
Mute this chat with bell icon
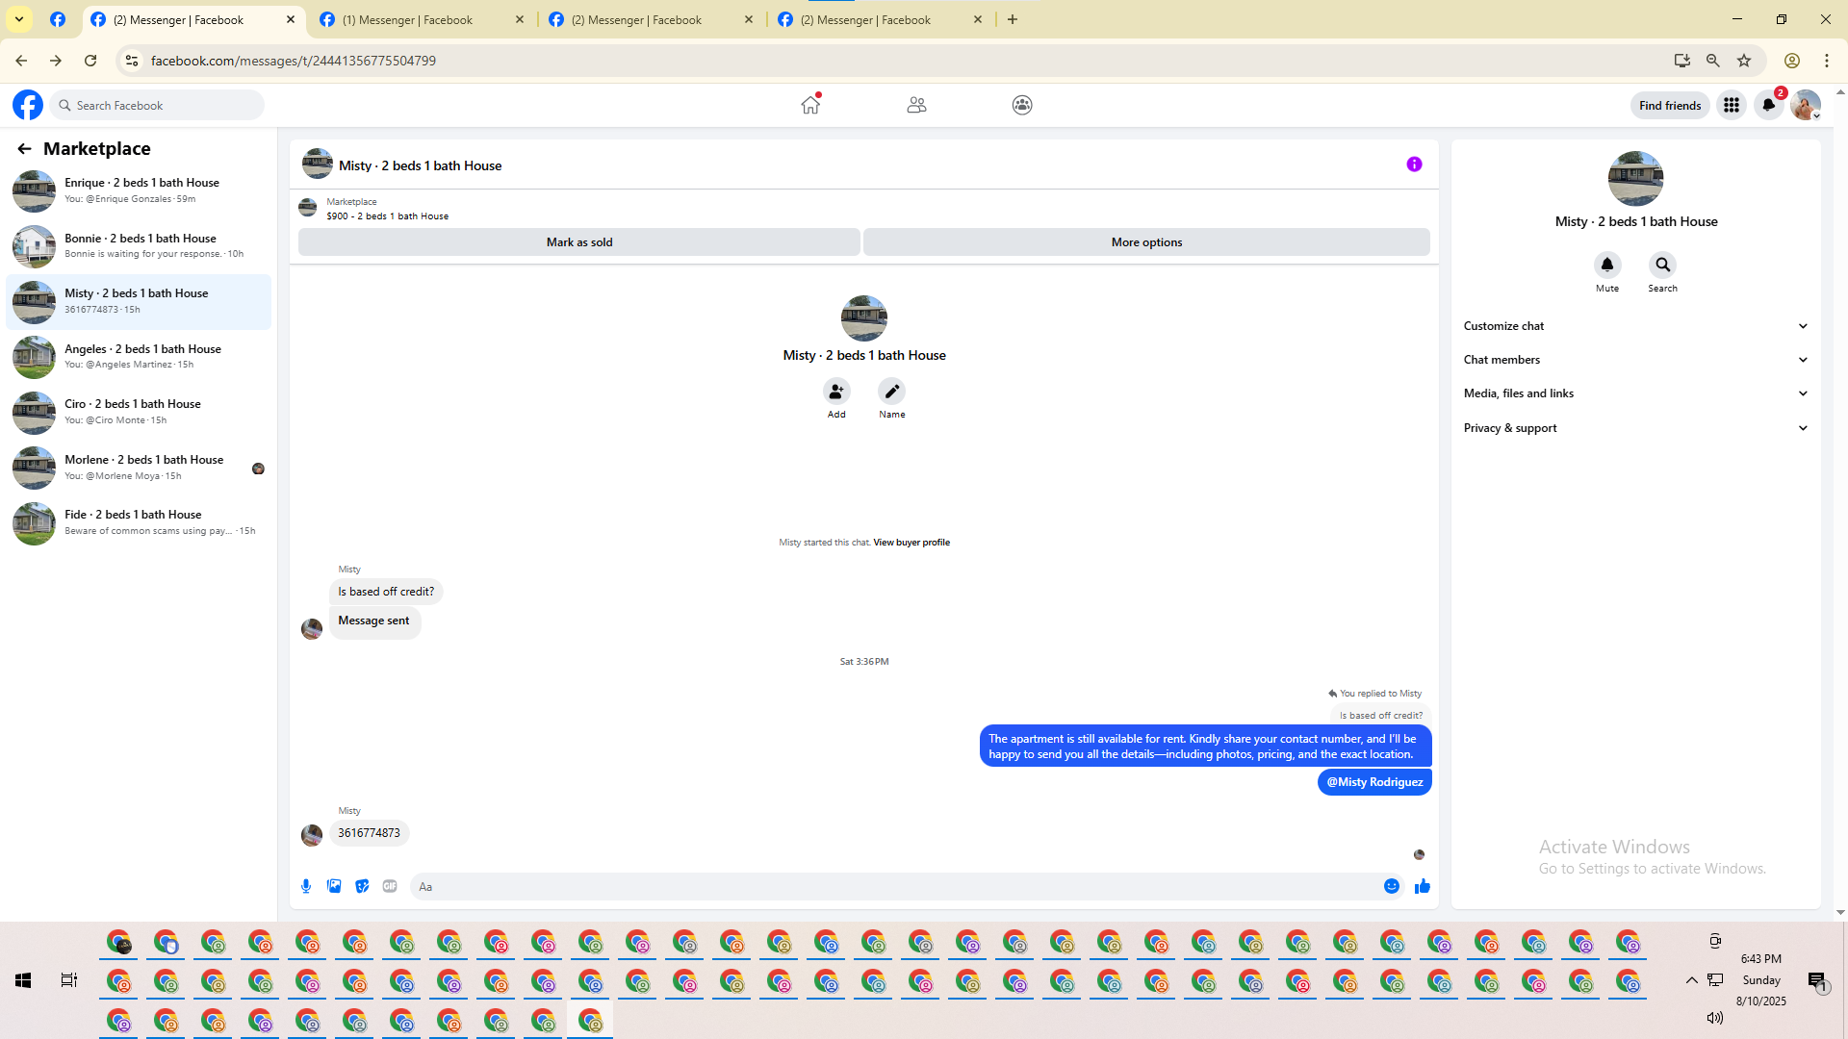[1606, 265]
